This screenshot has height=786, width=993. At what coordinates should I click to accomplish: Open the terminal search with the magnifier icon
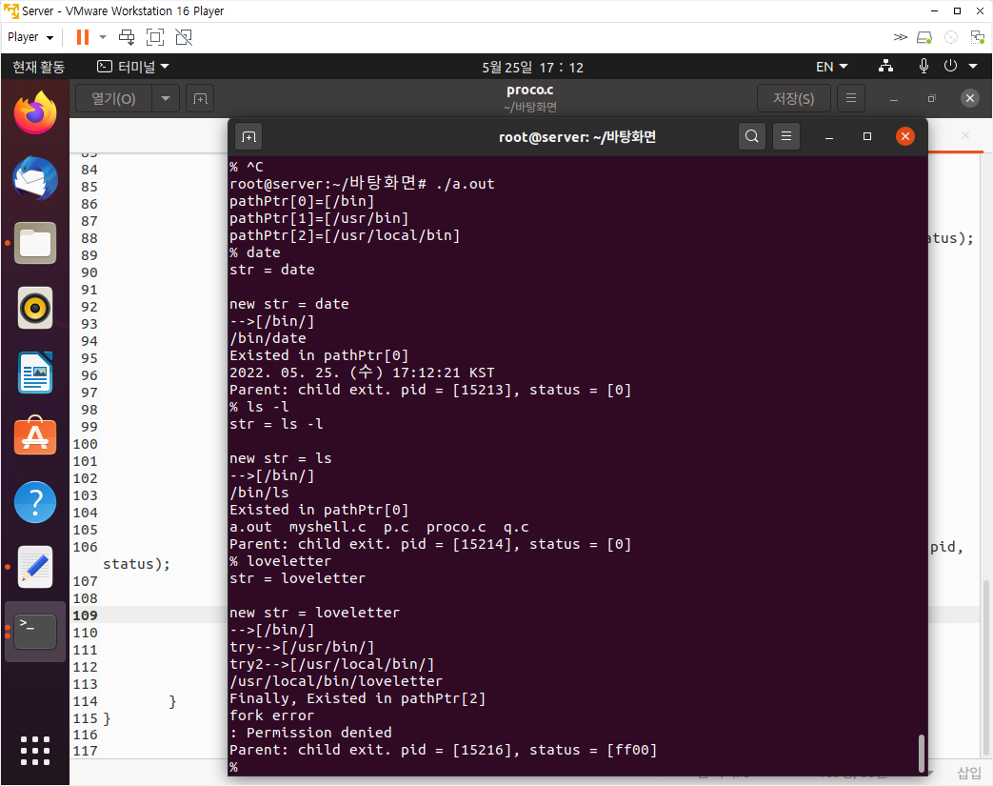pyautogui.click(x=751, y=136)
